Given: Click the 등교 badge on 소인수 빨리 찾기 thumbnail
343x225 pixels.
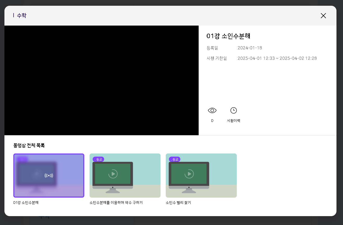Looking at the screenshot, I should pyautogui.click(x=175, y=159).
